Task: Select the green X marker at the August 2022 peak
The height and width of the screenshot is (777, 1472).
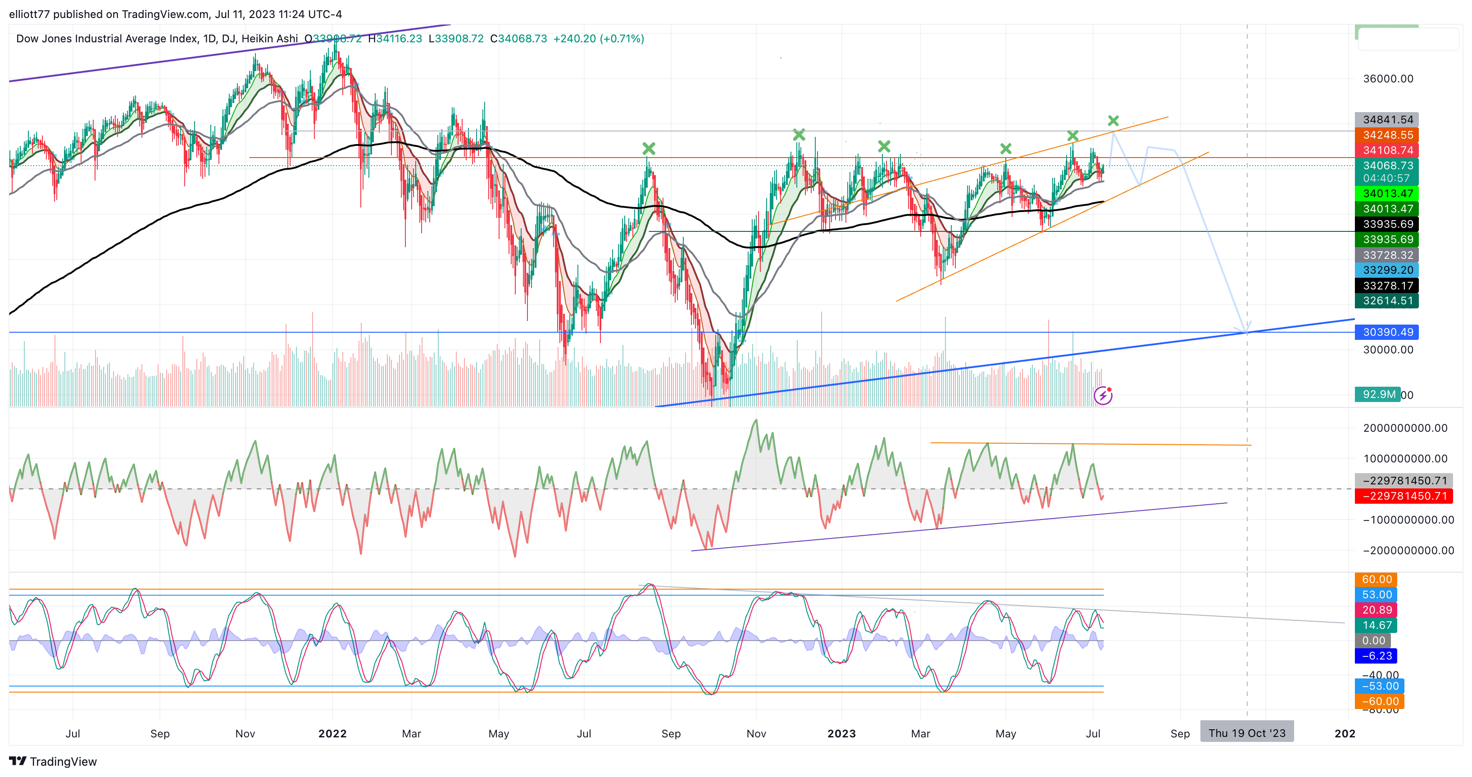Action: coord(649,149)
